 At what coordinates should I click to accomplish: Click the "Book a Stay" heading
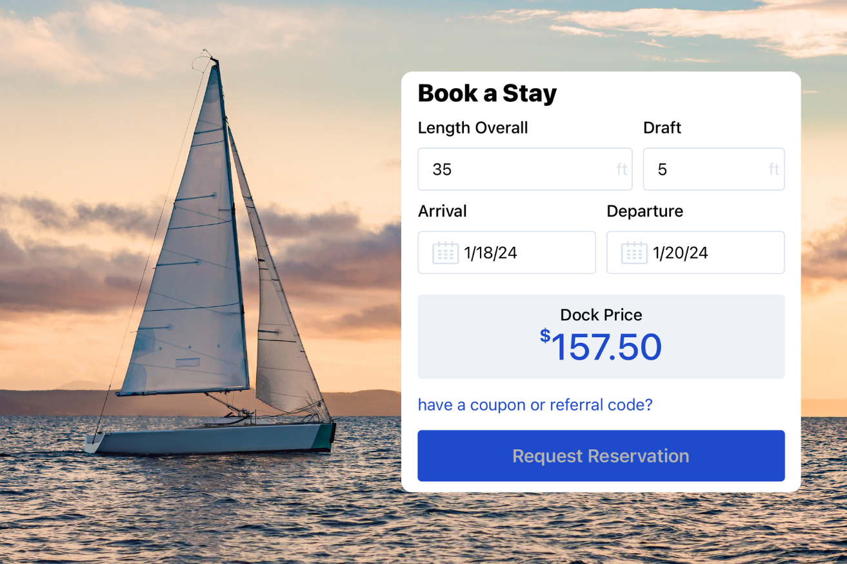point(487,93)
